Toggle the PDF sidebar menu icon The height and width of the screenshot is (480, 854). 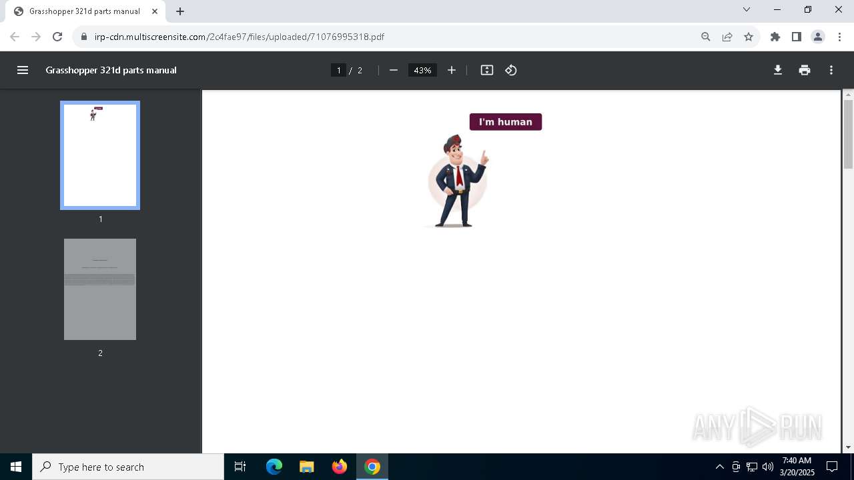click(23, 70)
